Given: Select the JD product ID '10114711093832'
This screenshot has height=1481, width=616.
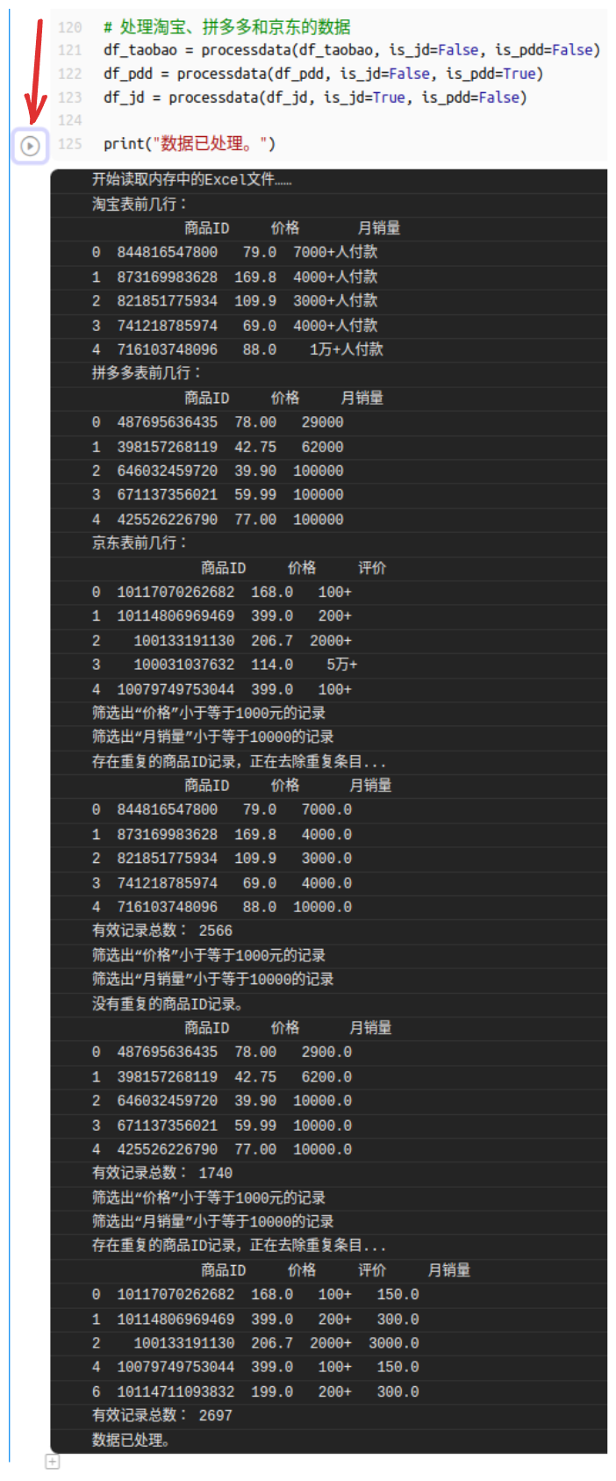Looking at the screenshot, I should coord(175,1391).
